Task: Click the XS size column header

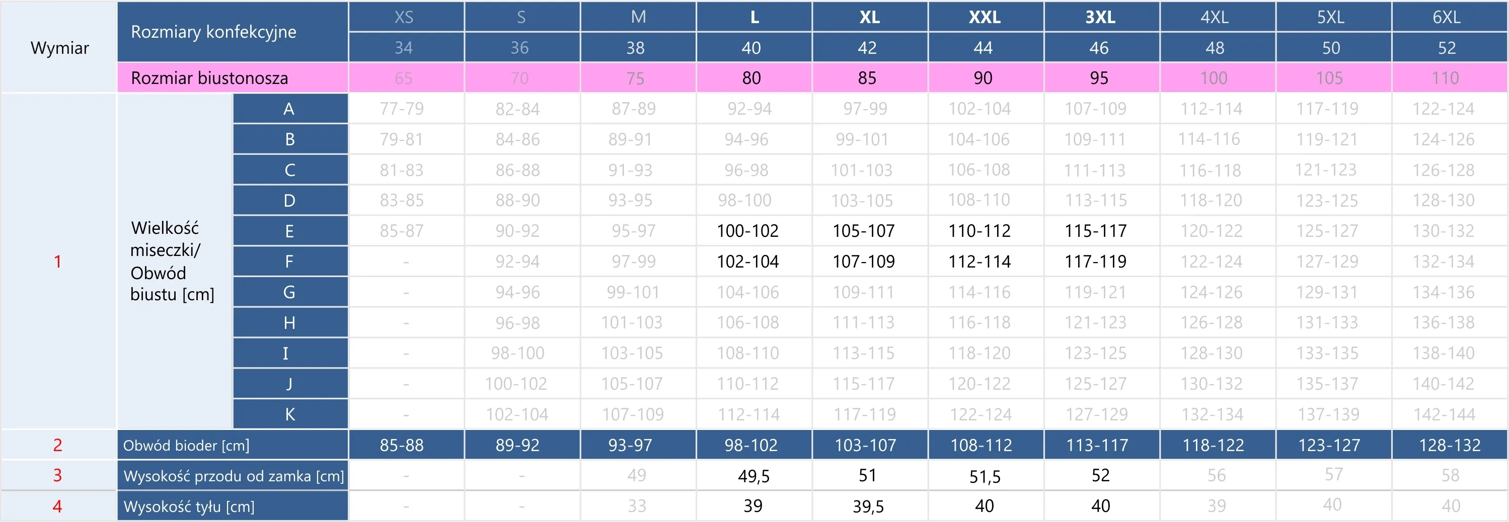Action: 404,17
